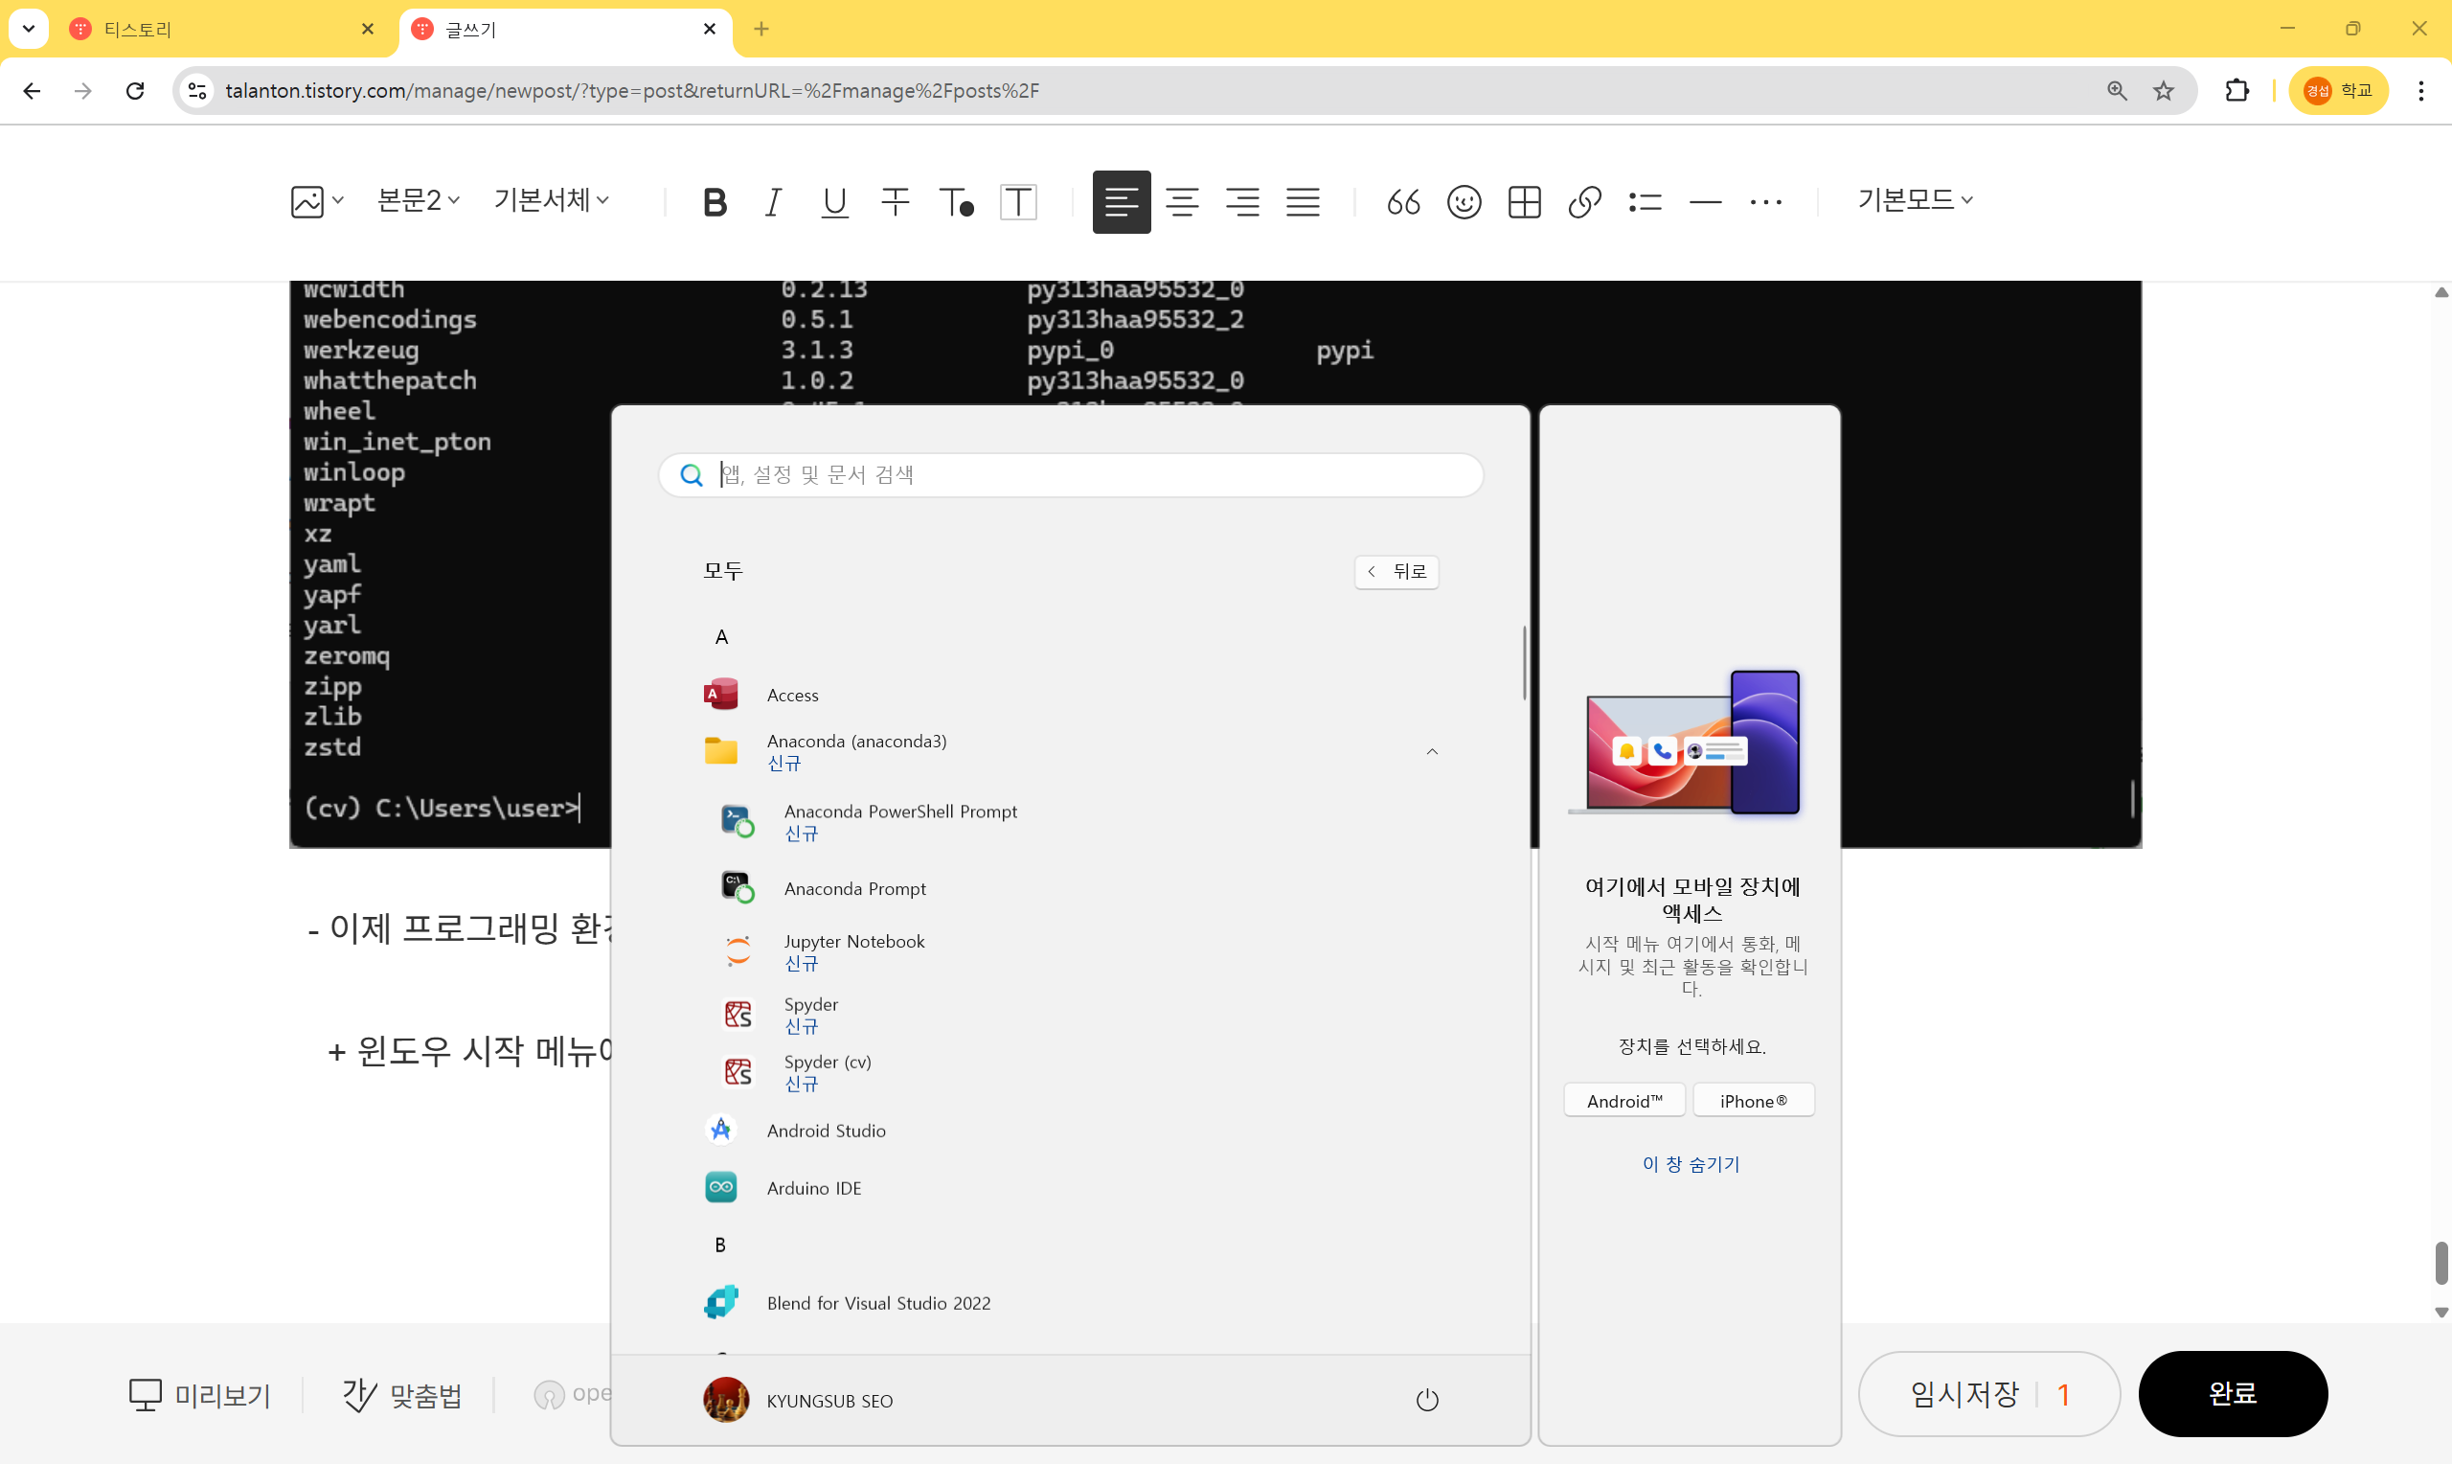
Task: Click the text color picker icon
Action: pyautogui.click(x=955, y=202)
